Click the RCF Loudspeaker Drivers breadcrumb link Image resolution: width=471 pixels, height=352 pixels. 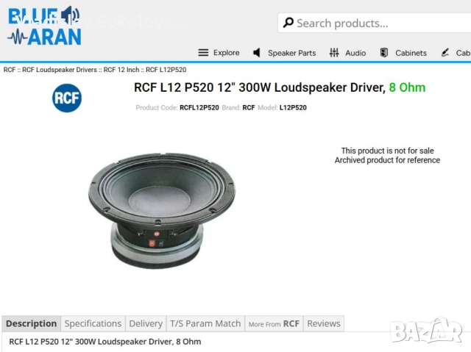60,70
